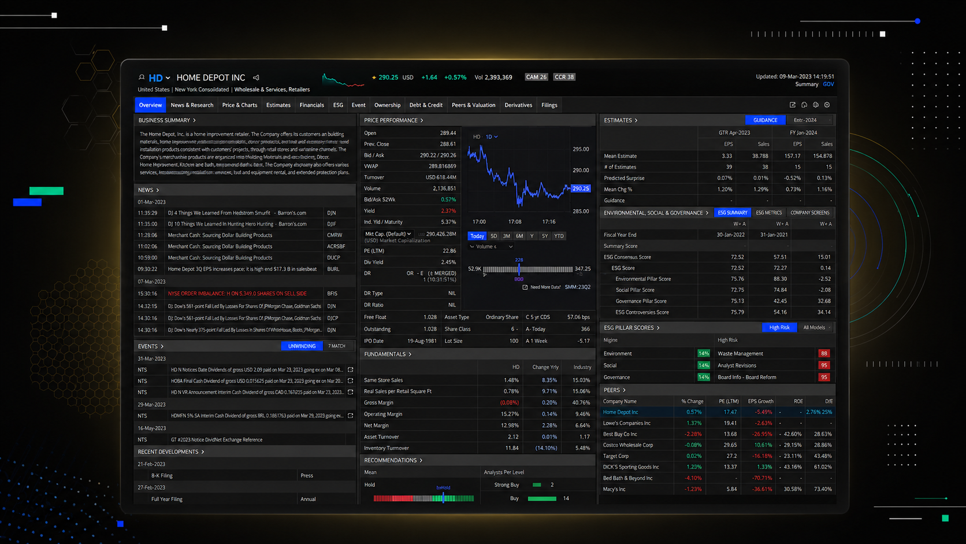This screenshot has width=966, height=544.
Task: Expand the Fundamentals section header
Action: [388, 354]
